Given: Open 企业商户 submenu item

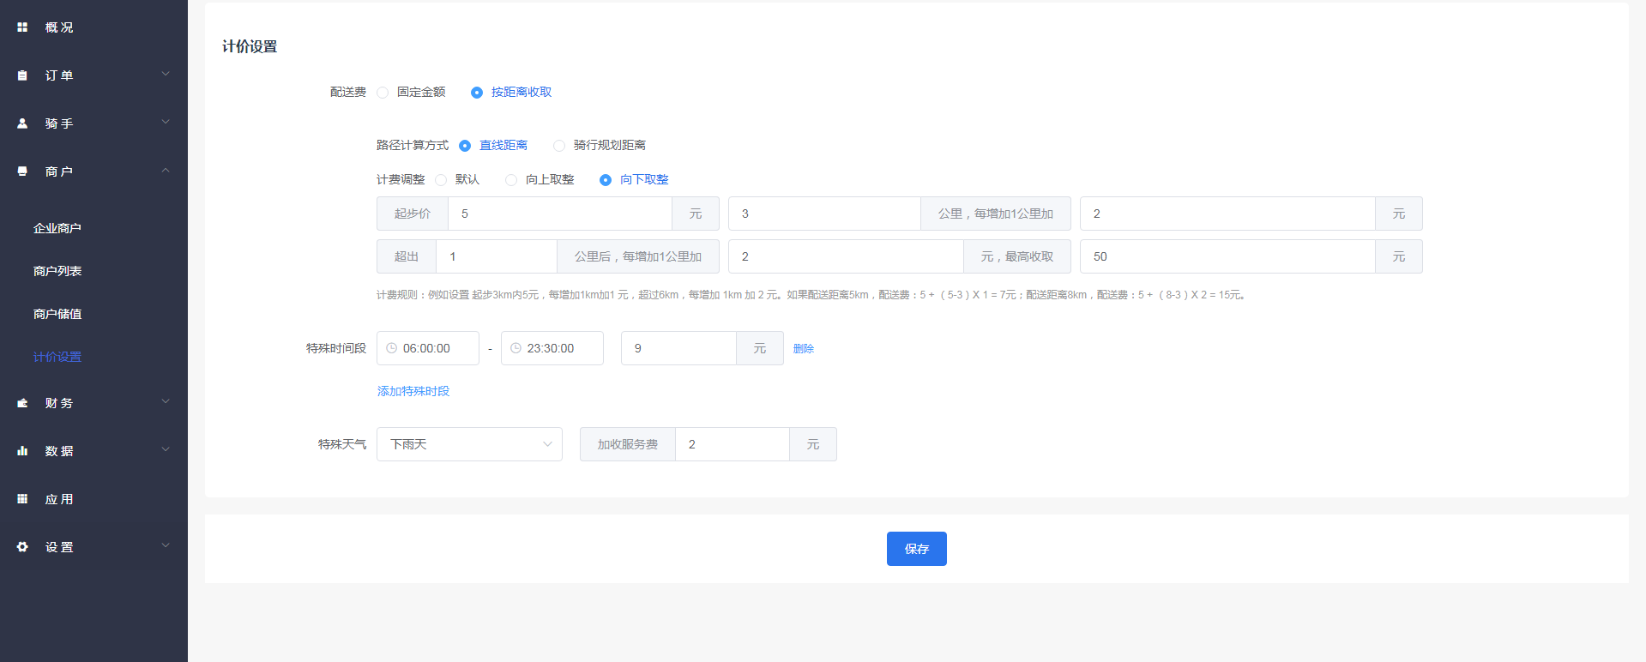Looking at the screenshot, I should coord(57,228).
